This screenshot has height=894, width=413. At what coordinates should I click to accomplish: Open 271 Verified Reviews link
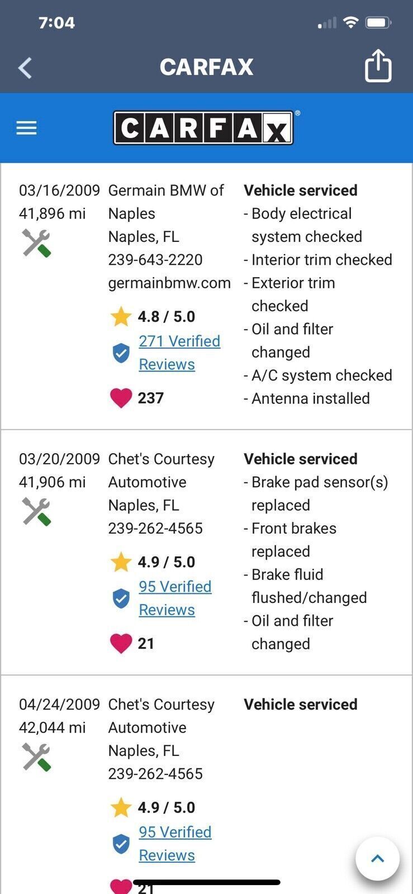[179, 353]
